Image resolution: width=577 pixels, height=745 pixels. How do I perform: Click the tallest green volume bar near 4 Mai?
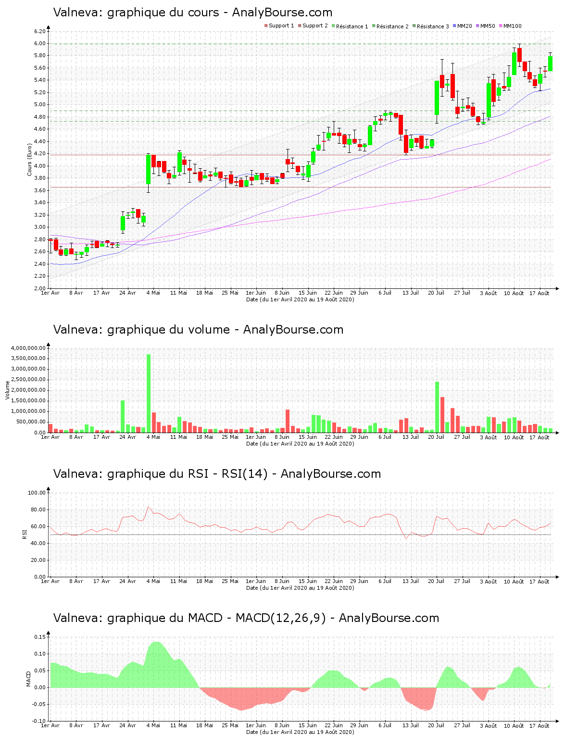pos(149,393)
